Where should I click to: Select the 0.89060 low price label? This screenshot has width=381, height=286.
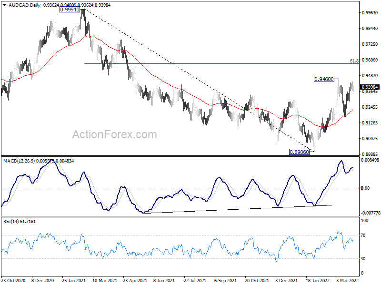coord(300,152)
